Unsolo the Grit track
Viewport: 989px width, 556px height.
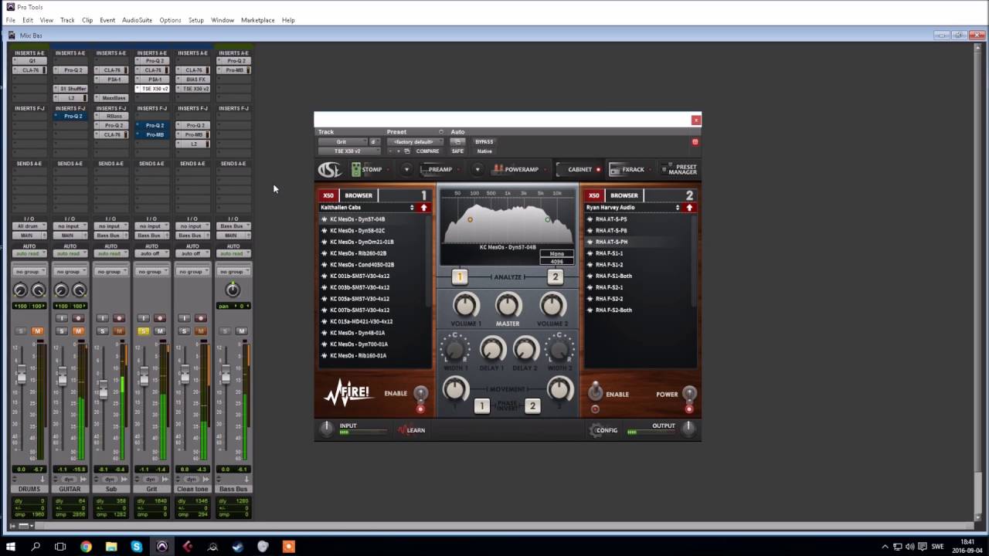[x=143, y=331]
